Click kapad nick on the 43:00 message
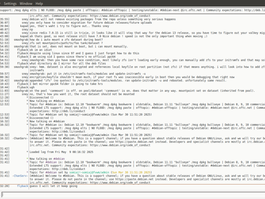The image size is (265, 199). click(24, 36)
